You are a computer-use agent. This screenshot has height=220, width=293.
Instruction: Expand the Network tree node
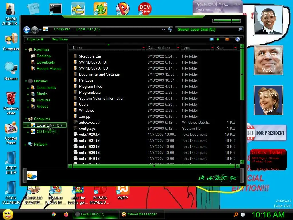25,144
